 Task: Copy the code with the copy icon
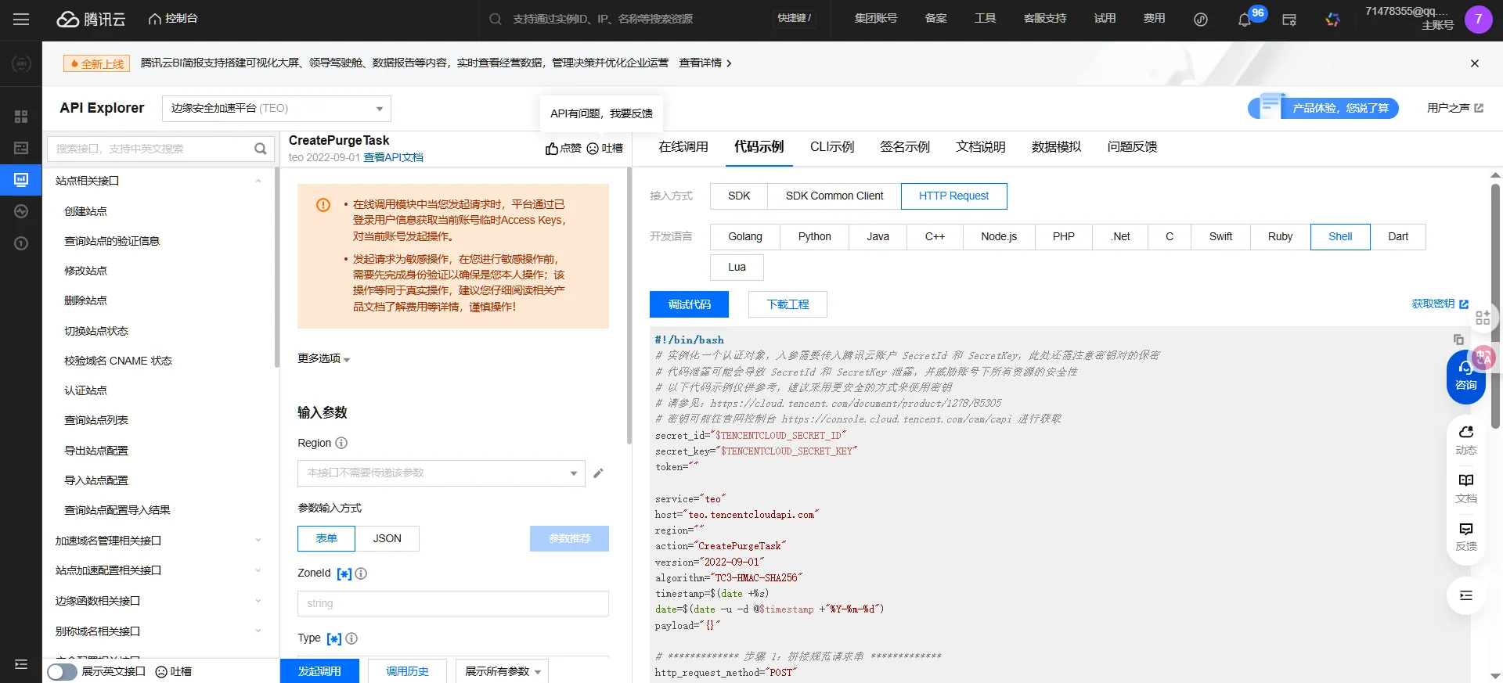pyautogui.click(x=1458, y=340)
